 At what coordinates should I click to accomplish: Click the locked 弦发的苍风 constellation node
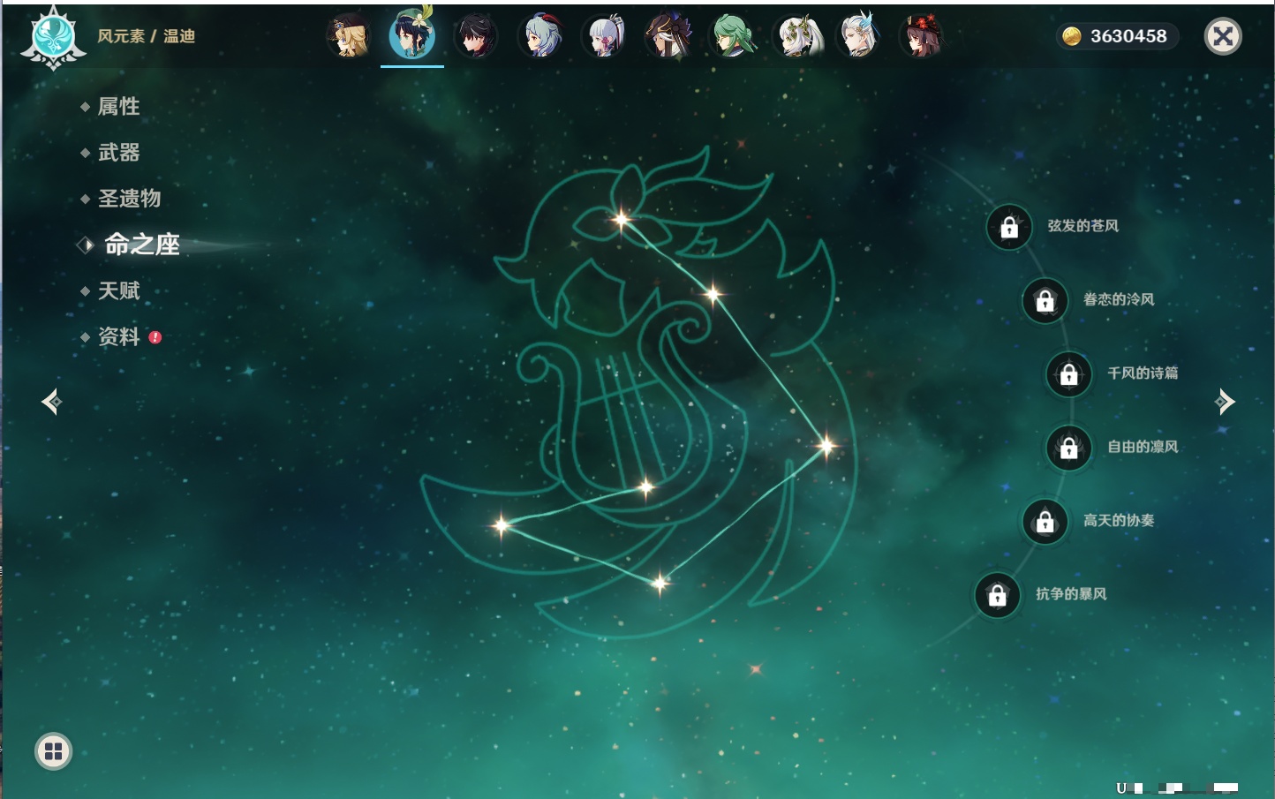1009,228
